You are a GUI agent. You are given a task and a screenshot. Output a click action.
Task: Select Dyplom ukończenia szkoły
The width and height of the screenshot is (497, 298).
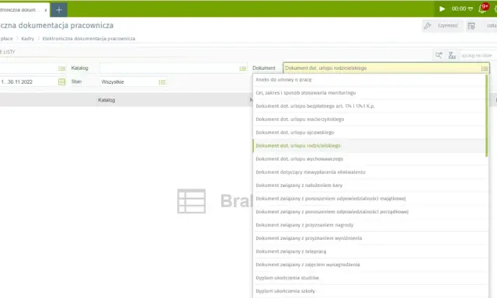[x=370, y=291]
